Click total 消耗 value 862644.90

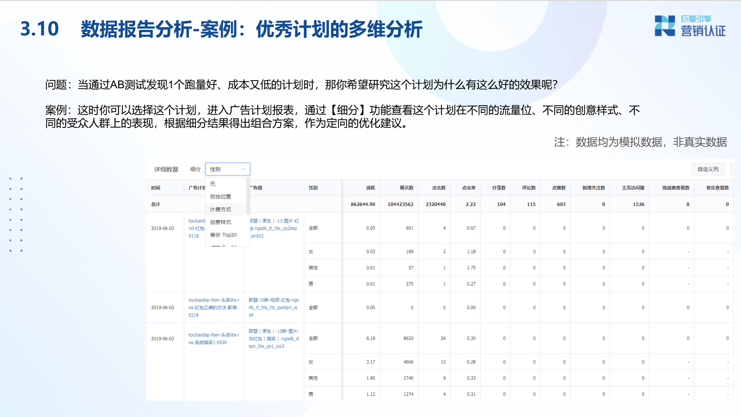pyautogui.click(x=363, y=204)
